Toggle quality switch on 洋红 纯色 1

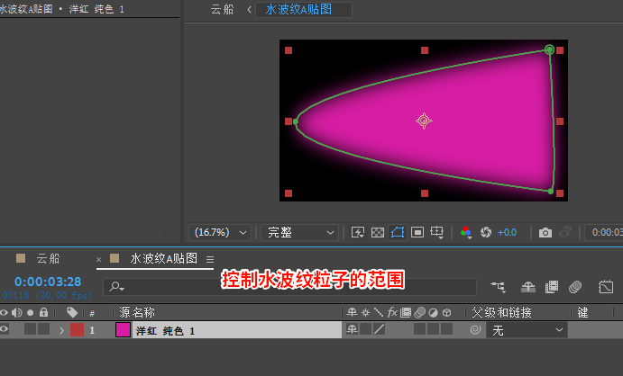pyautogui.click(x=379, y=329)
